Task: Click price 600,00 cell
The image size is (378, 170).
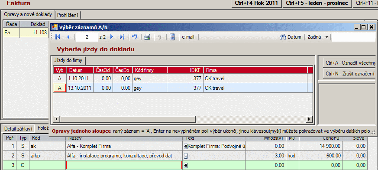Action: (x=320, y=156)
